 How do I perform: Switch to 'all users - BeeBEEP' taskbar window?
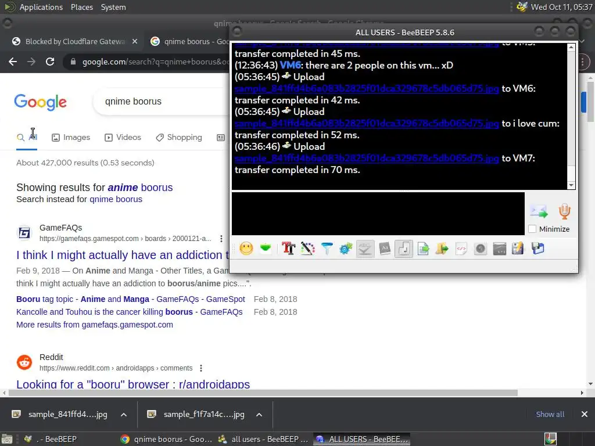263,439
